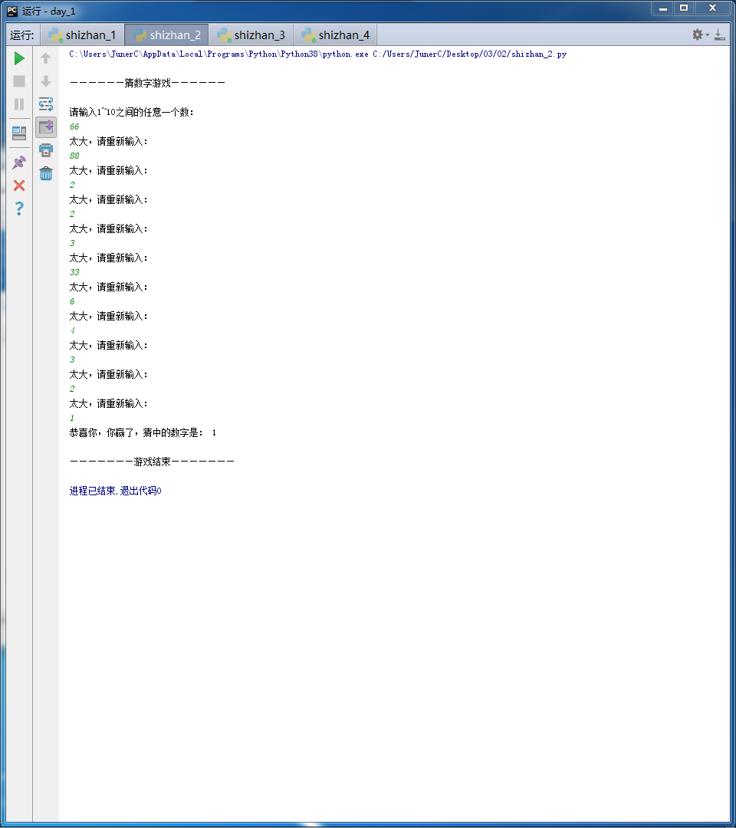
Task: Click the Stop process square icon
Action: (19, 80)
